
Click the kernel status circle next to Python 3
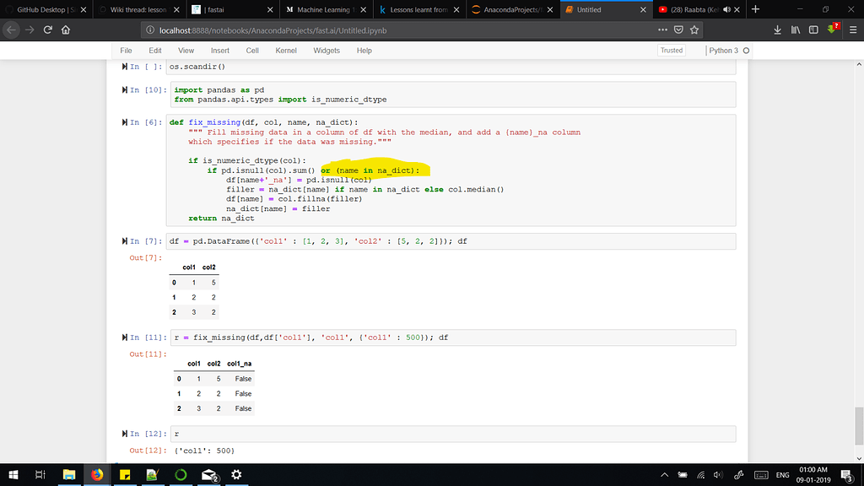(745, 51)
